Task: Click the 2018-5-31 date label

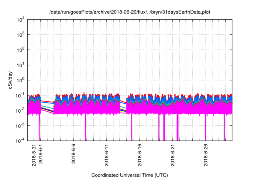Action: point(34,155)
